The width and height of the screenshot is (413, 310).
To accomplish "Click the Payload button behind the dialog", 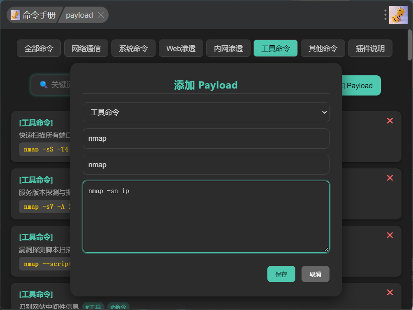I will coord(361,85).
